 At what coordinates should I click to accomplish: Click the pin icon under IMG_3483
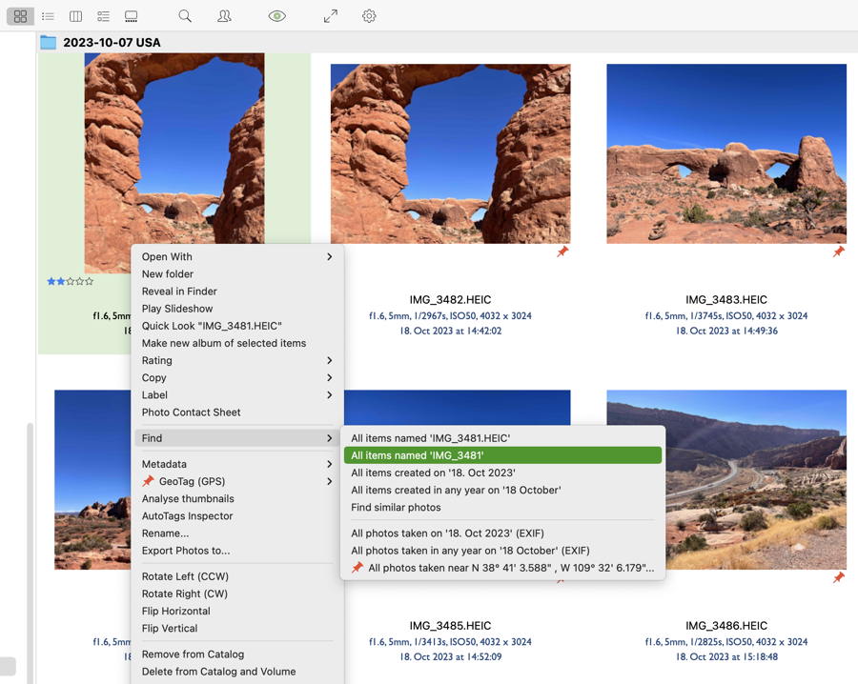(838, 251)
